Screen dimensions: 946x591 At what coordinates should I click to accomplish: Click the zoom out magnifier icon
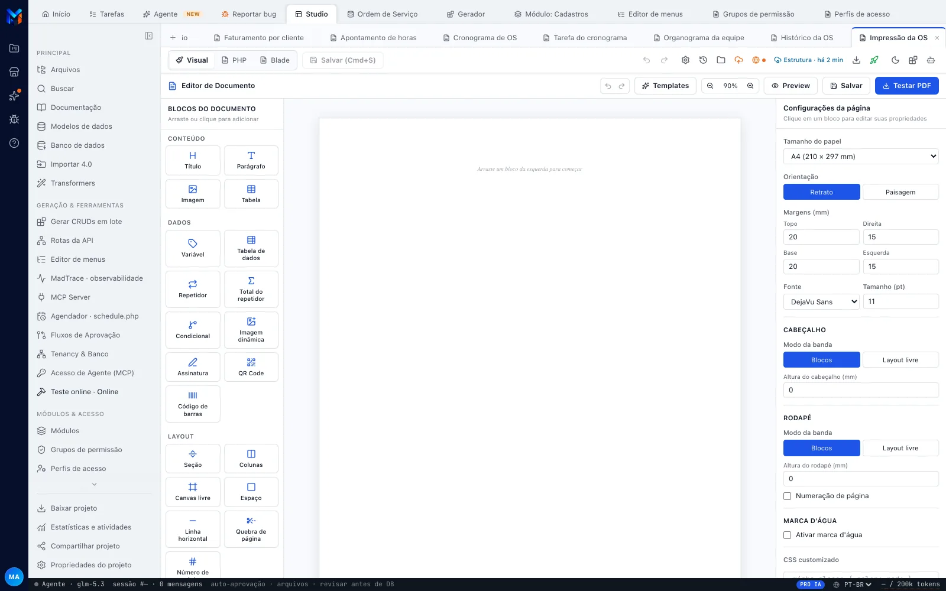(x=710, y=86)
